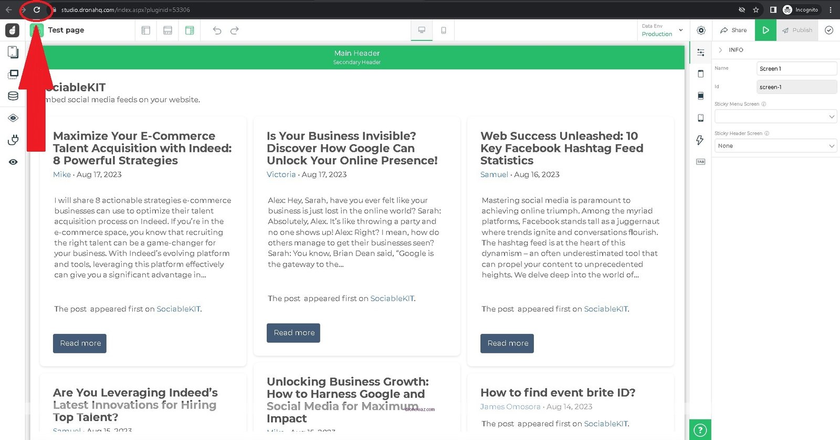Switch to desktop device preview
Viewport: 840px width, 440px height.
(422, 30)
